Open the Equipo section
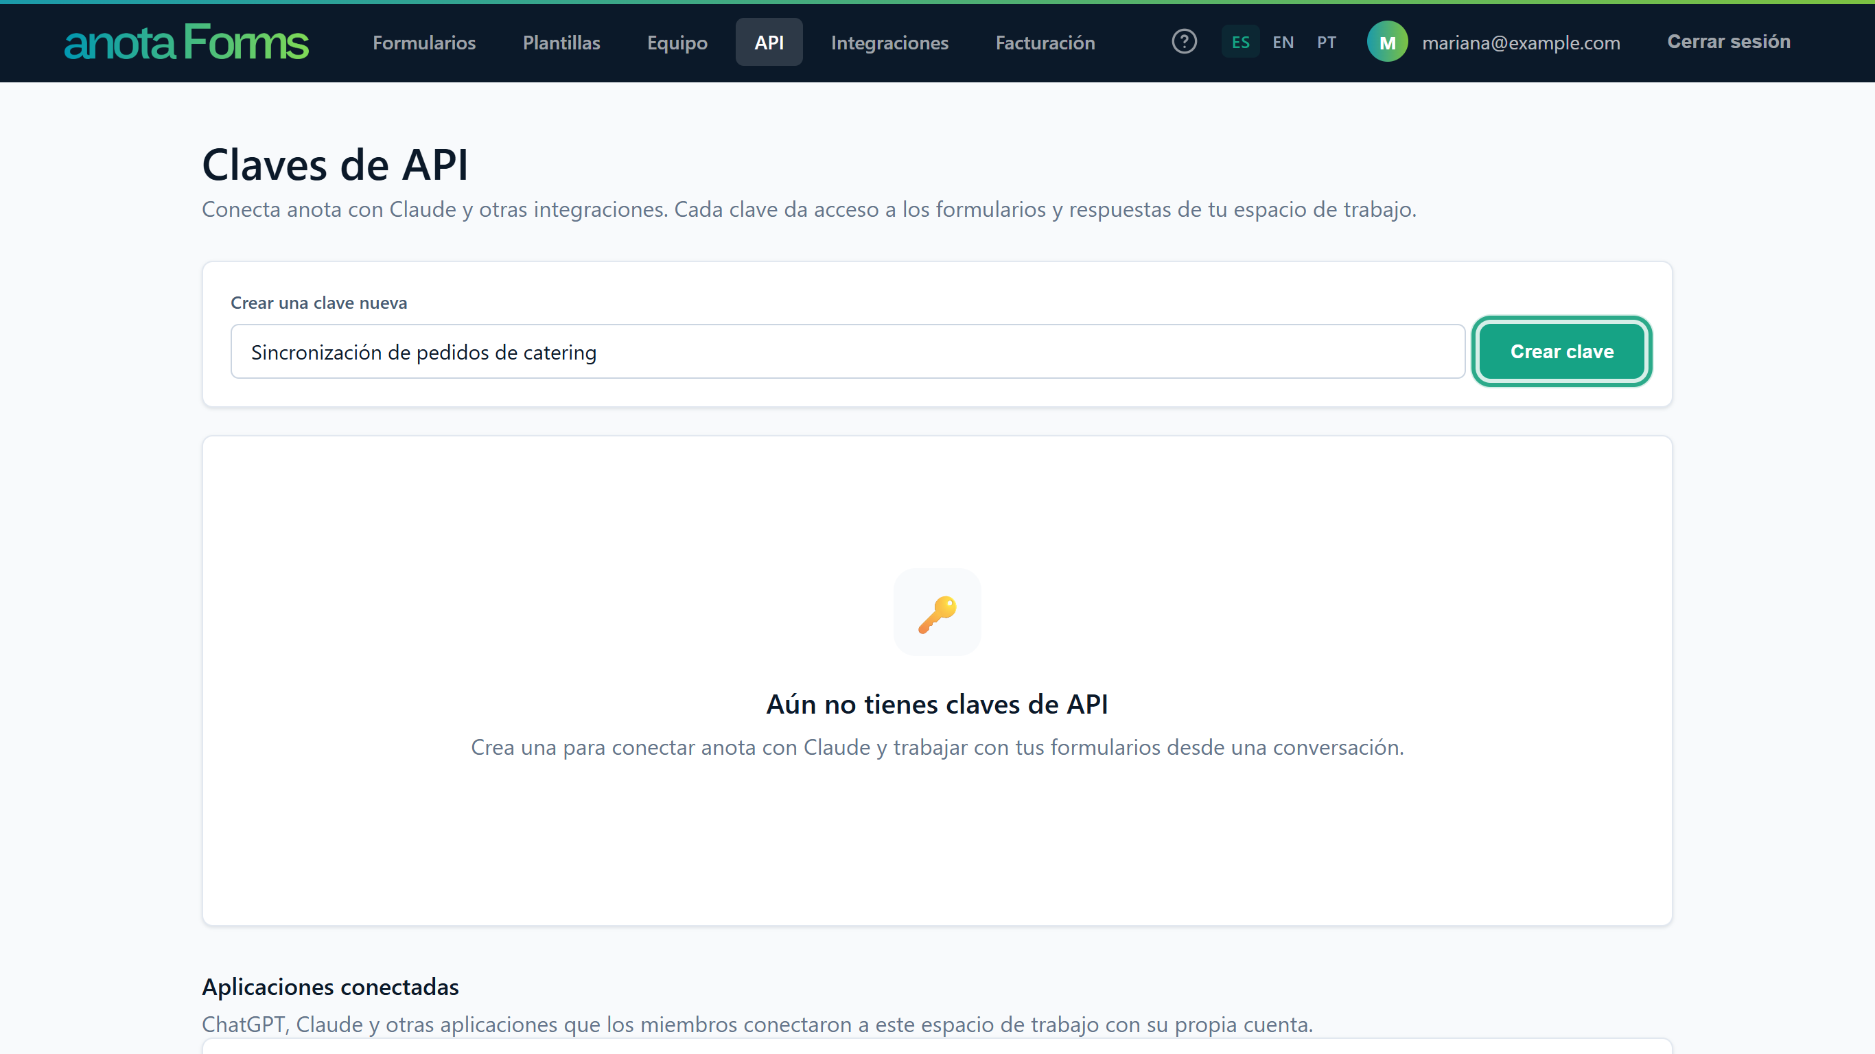 pos(677,43)
